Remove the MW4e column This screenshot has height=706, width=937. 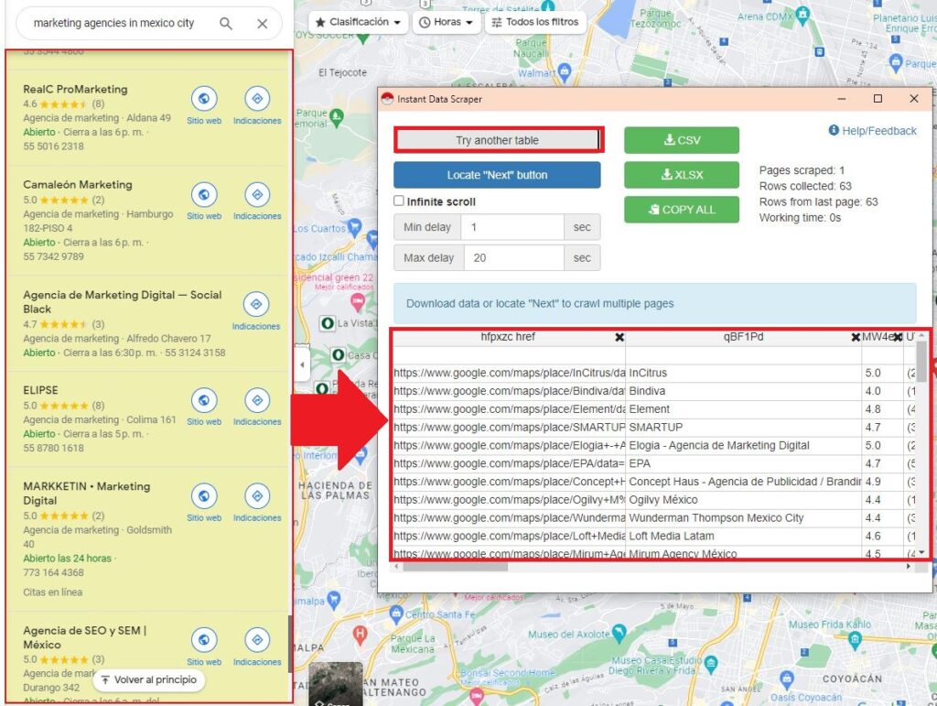click(x=898, y=338)
